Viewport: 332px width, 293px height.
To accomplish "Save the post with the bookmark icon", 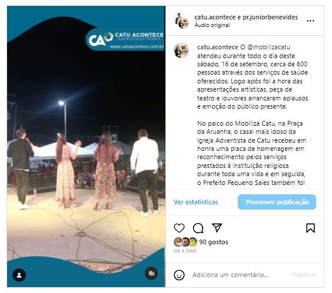I will [x=310, y=228].
